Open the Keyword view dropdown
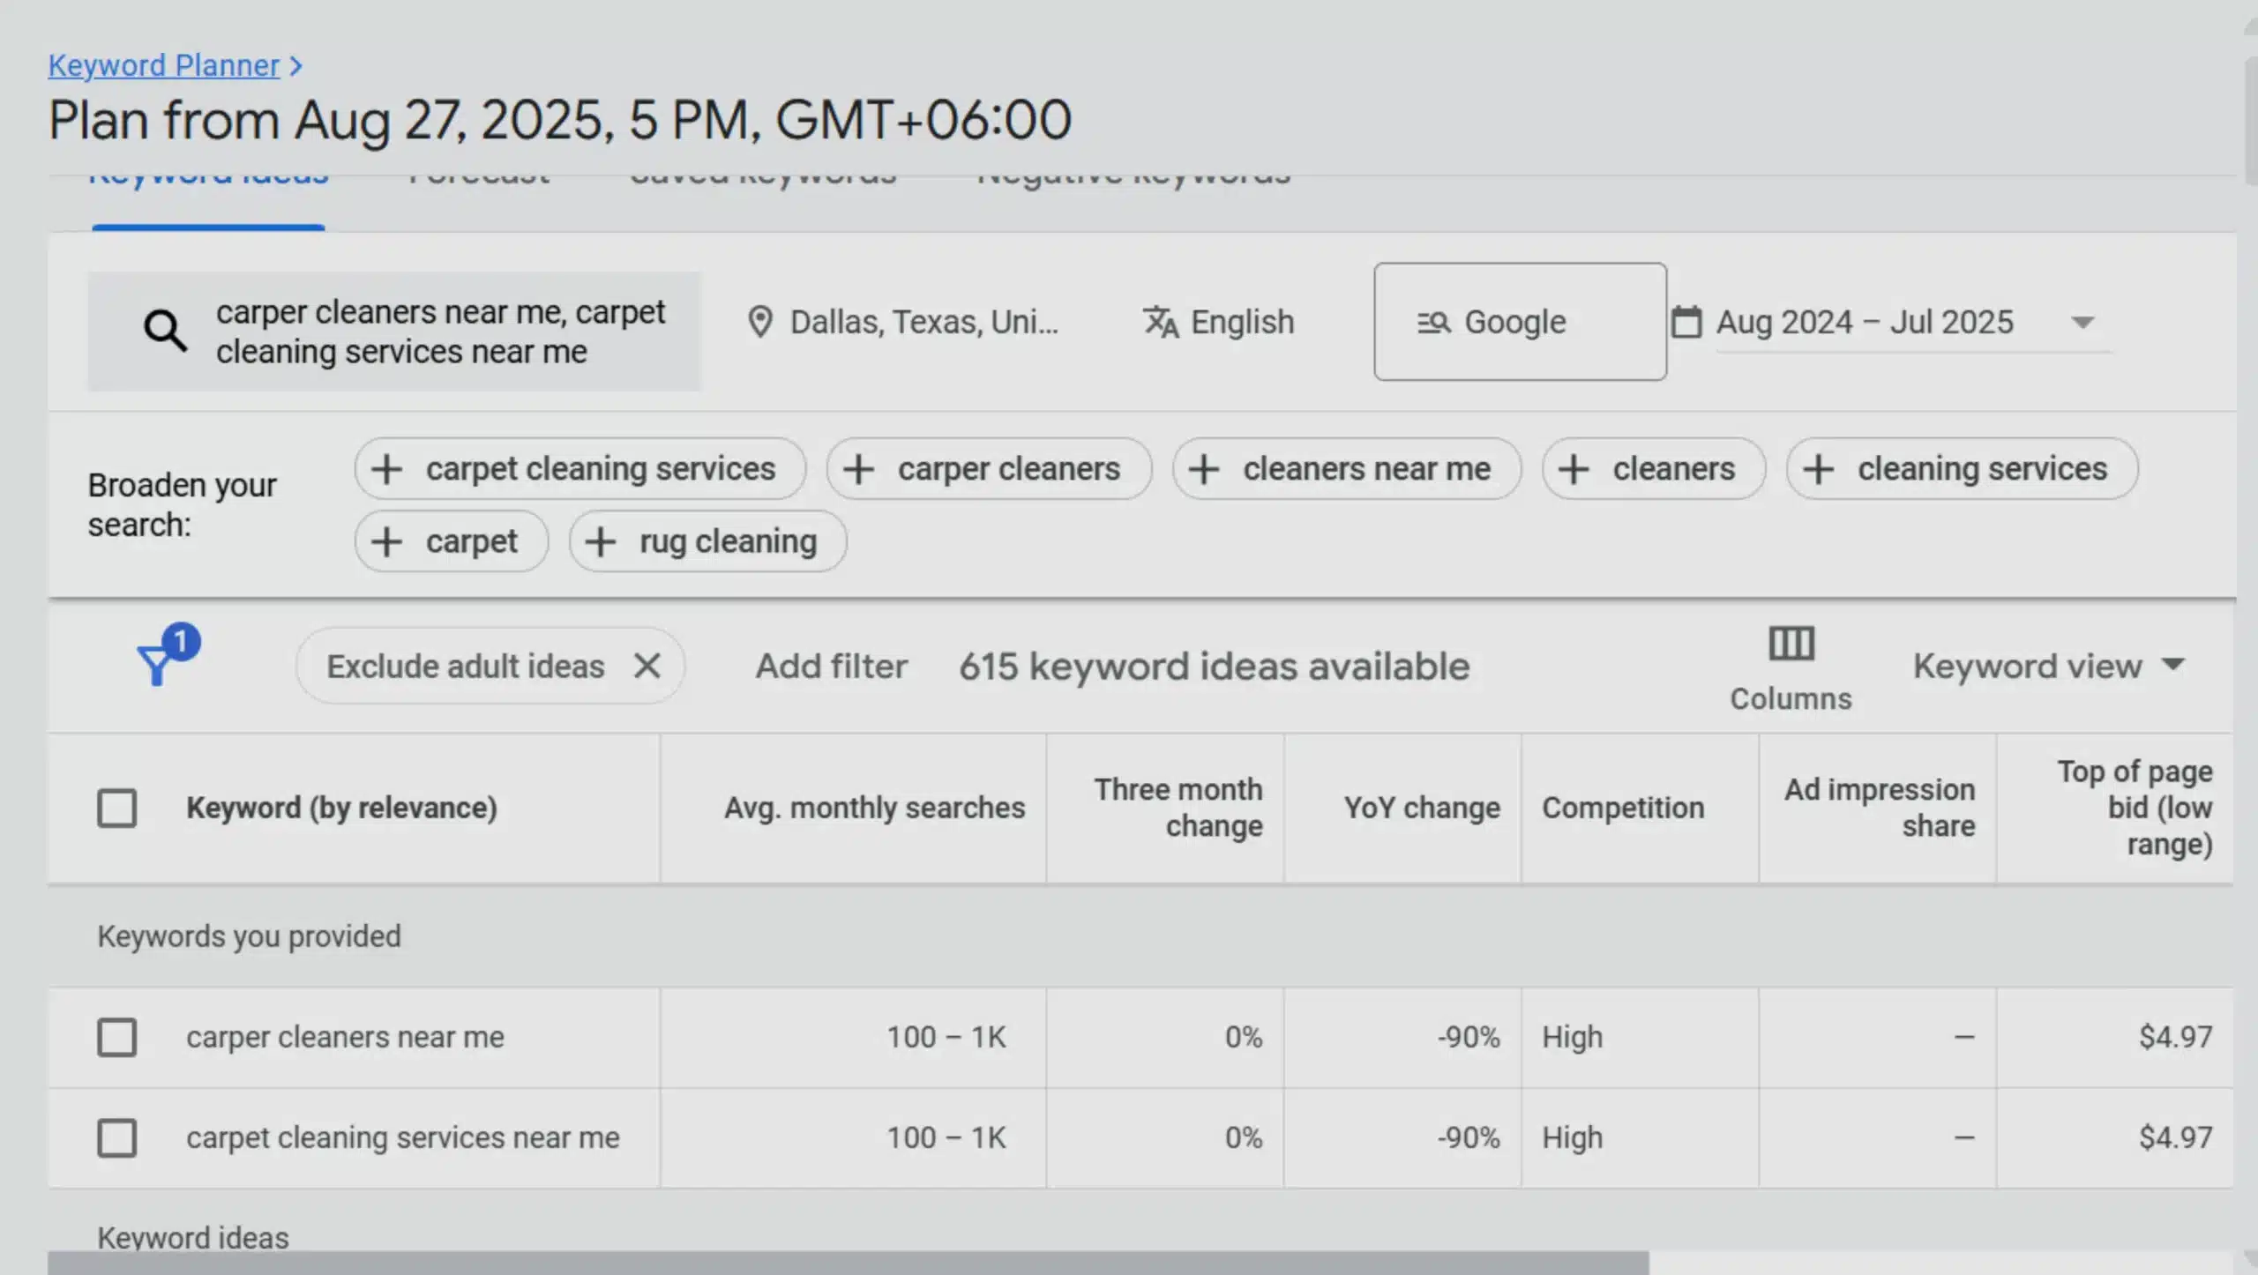Image resolution: width=2258 pixels, height=1275 pixels. [2049, 666]
